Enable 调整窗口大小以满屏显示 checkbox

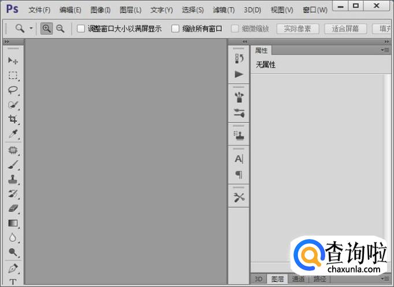(81, 28)
